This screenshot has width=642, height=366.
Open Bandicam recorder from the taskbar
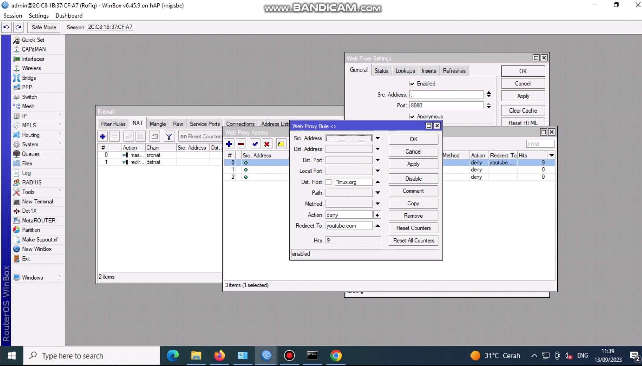pyautogui.click(x=289, y=355)
